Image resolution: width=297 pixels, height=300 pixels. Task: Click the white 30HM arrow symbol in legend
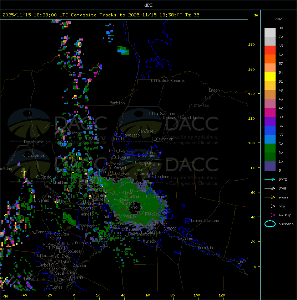(x=270, y=188)
